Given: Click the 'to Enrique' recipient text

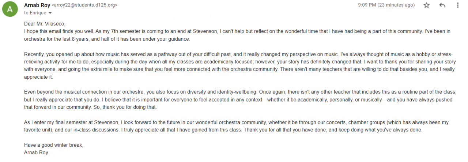Looking at the screenshot, I should [x=35, y=13].
